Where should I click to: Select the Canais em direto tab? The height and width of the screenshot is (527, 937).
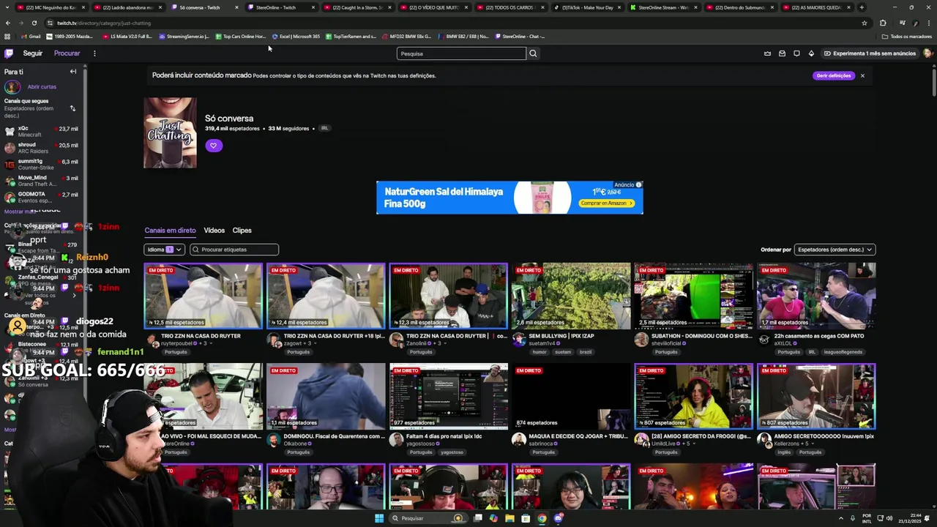pos(170,231)
